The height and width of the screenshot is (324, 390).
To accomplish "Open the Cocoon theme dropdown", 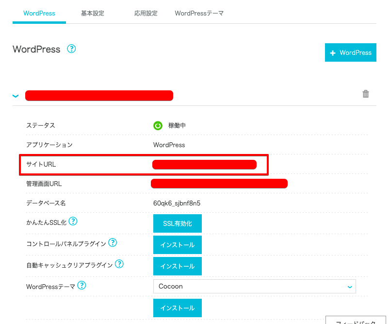I will (255, 287).
